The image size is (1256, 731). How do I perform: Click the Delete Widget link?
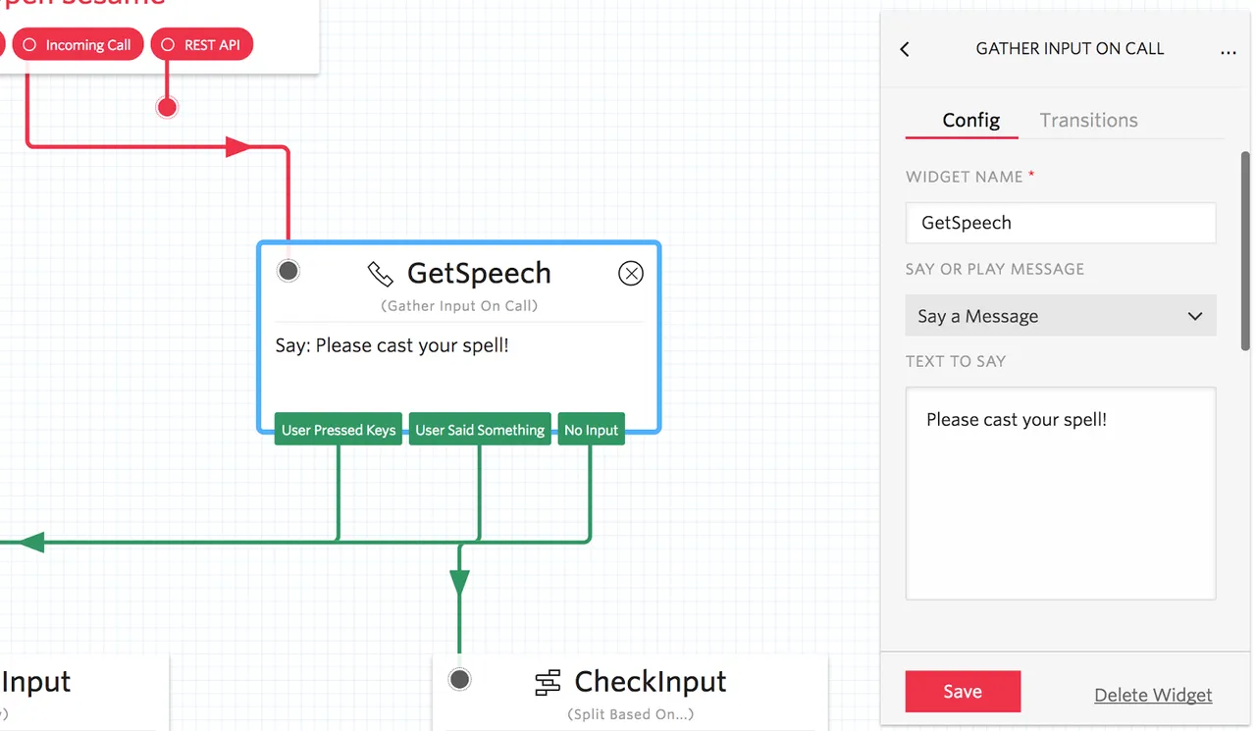point(1153,695)
